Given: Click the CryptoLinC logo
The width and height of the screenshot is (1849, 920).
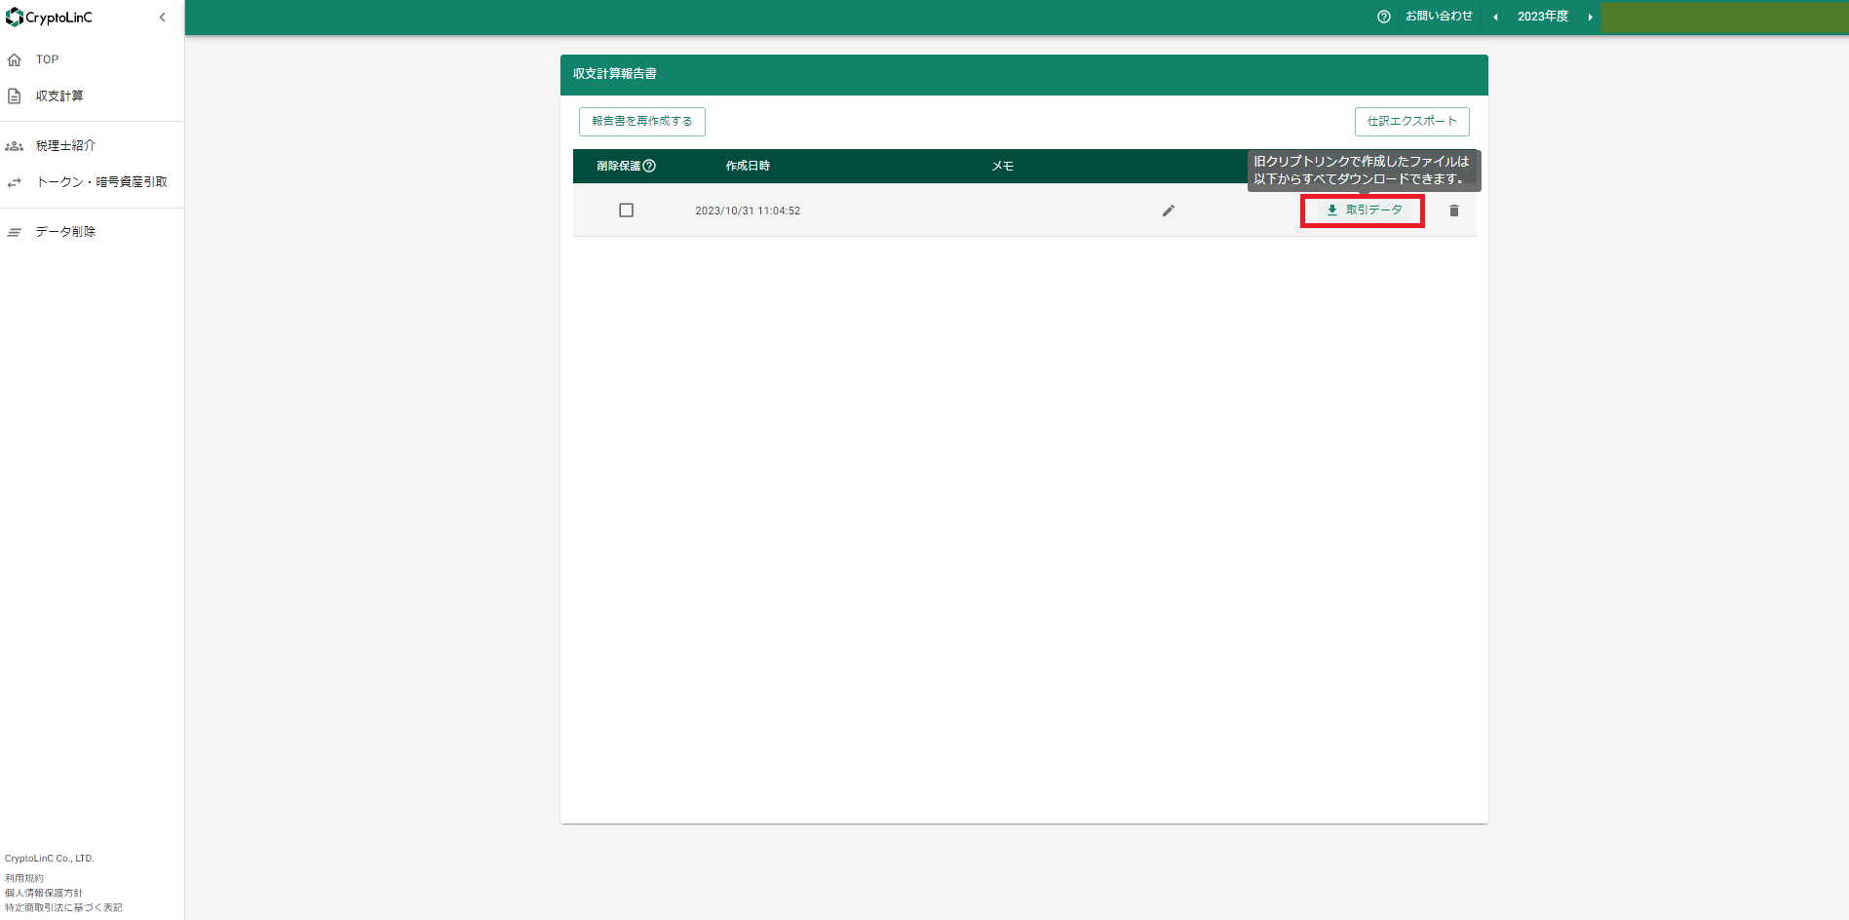Looking at the screenshot, I should (x=49, y=18).
